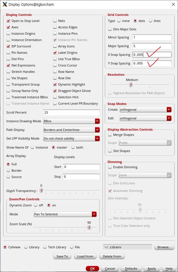Image resolution: width=178 pixels, height=272 pixels.
Task: Open the Zoom/Pan Mode dropdown
Action: [65, 214]
